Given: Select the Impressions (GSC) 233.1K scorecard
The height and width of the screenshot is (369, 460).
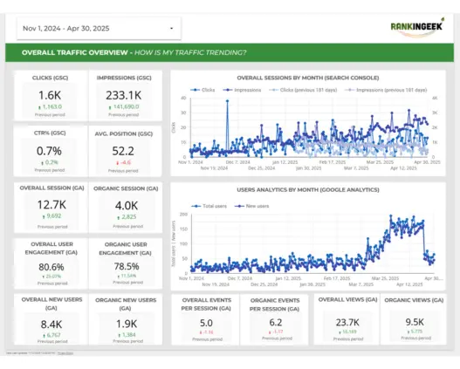Looking at the screenshot, I should click(126, 95).
